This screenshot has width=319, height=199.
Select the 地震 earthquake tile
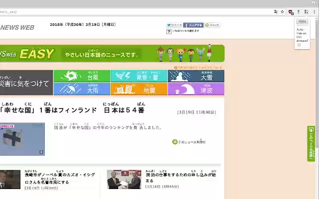139,89
